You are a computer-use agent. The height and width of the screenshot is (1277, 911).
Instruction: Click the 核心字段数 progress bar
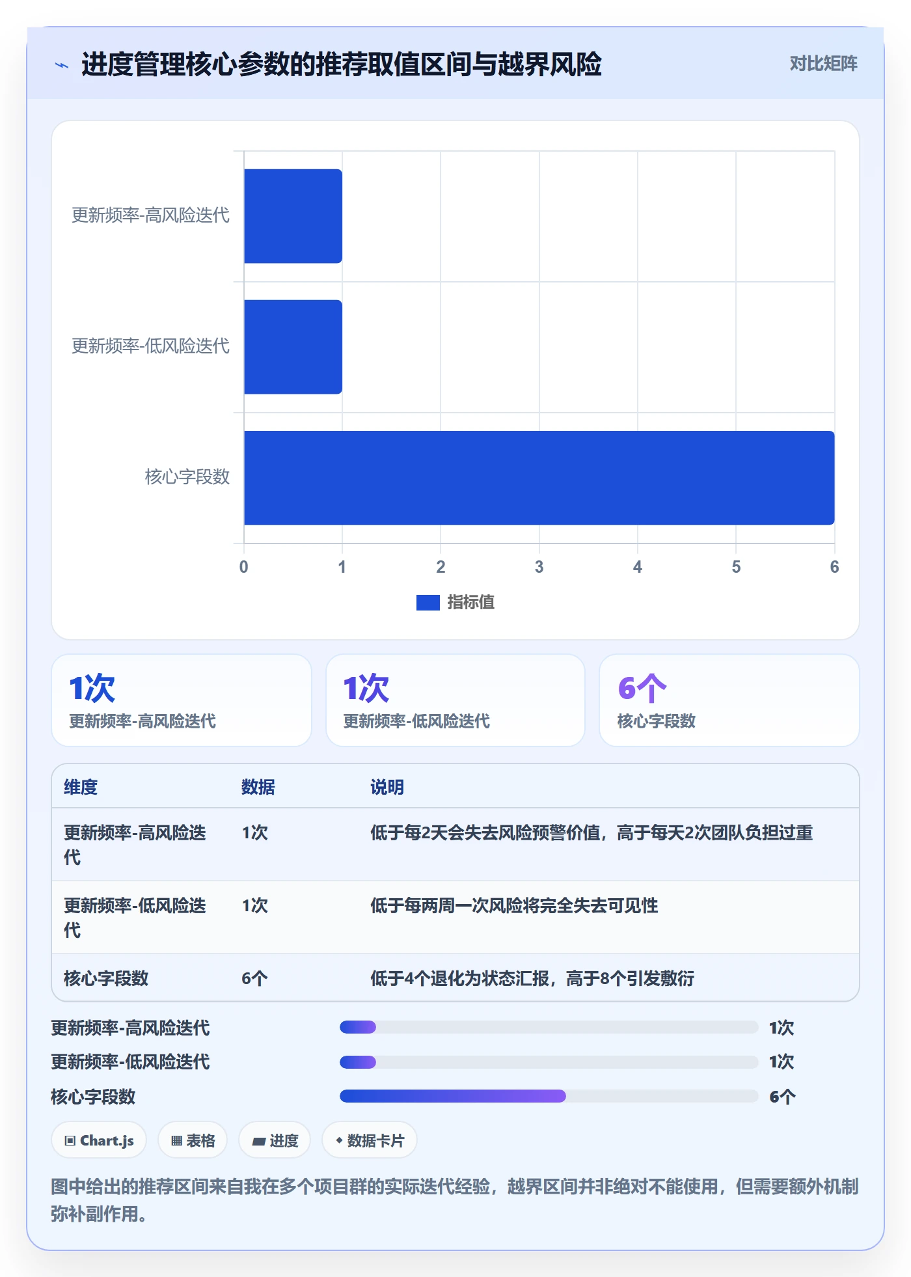[x=549, y=1096]
